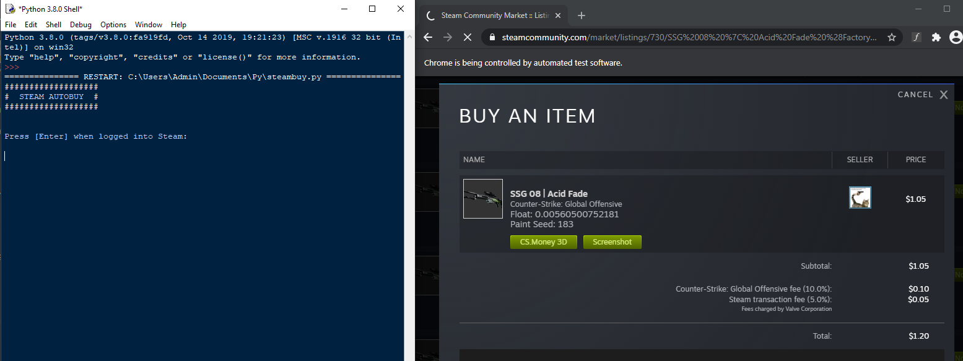The width and height of the screenshot is (963, 361).
Task: Click the padlock site security icon
Action: 491,37
